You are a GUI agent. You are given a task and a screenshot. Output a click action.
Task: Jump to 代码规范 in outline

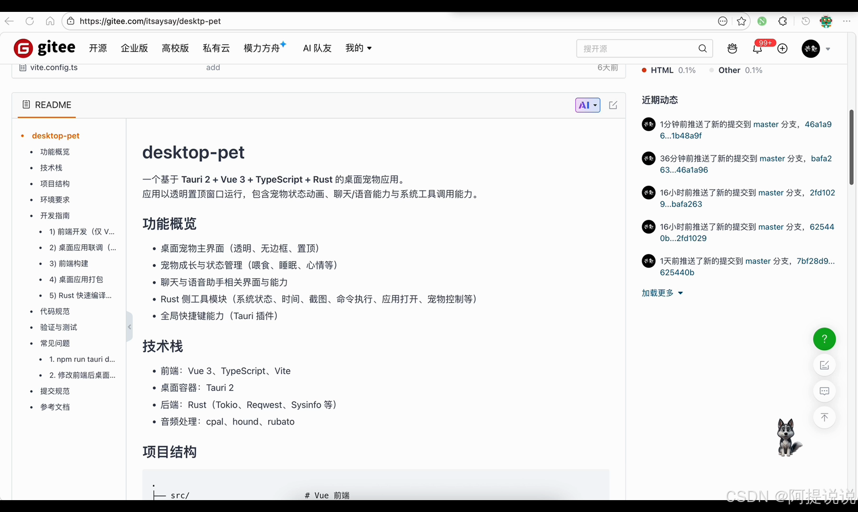pos(55,312)
